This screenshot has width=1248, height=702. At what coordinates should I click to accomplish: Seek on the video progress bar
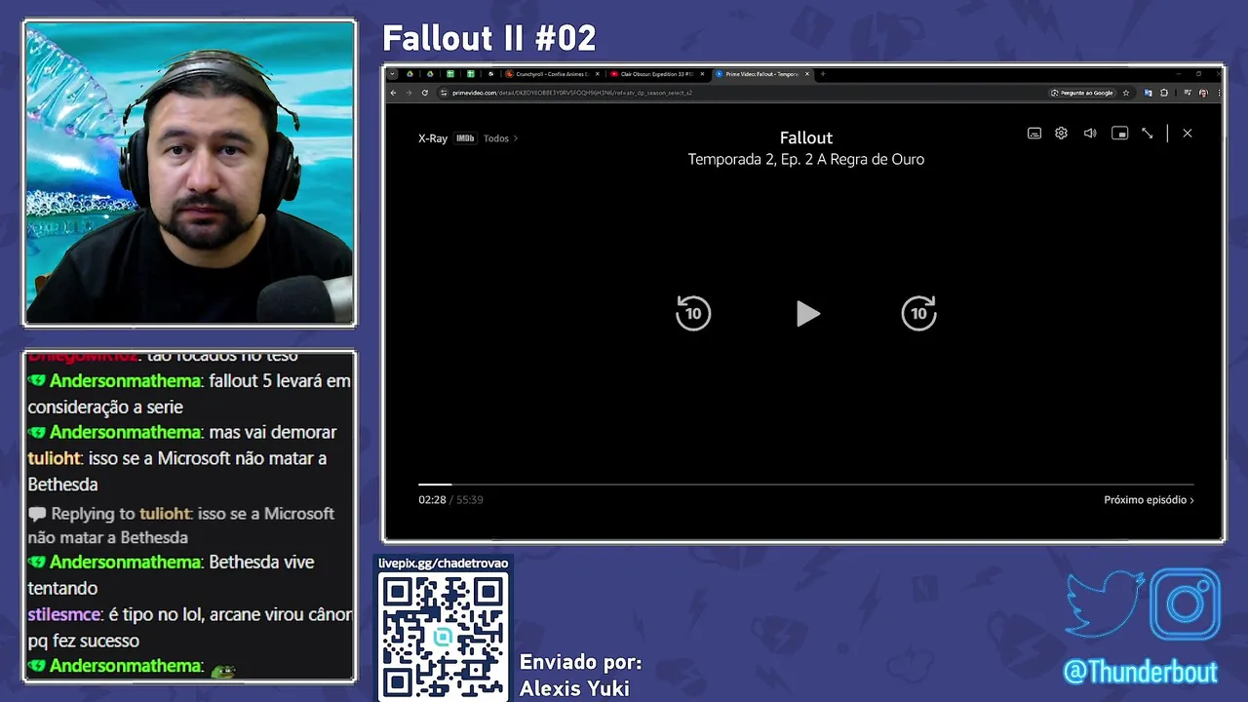tap(806, 484)
